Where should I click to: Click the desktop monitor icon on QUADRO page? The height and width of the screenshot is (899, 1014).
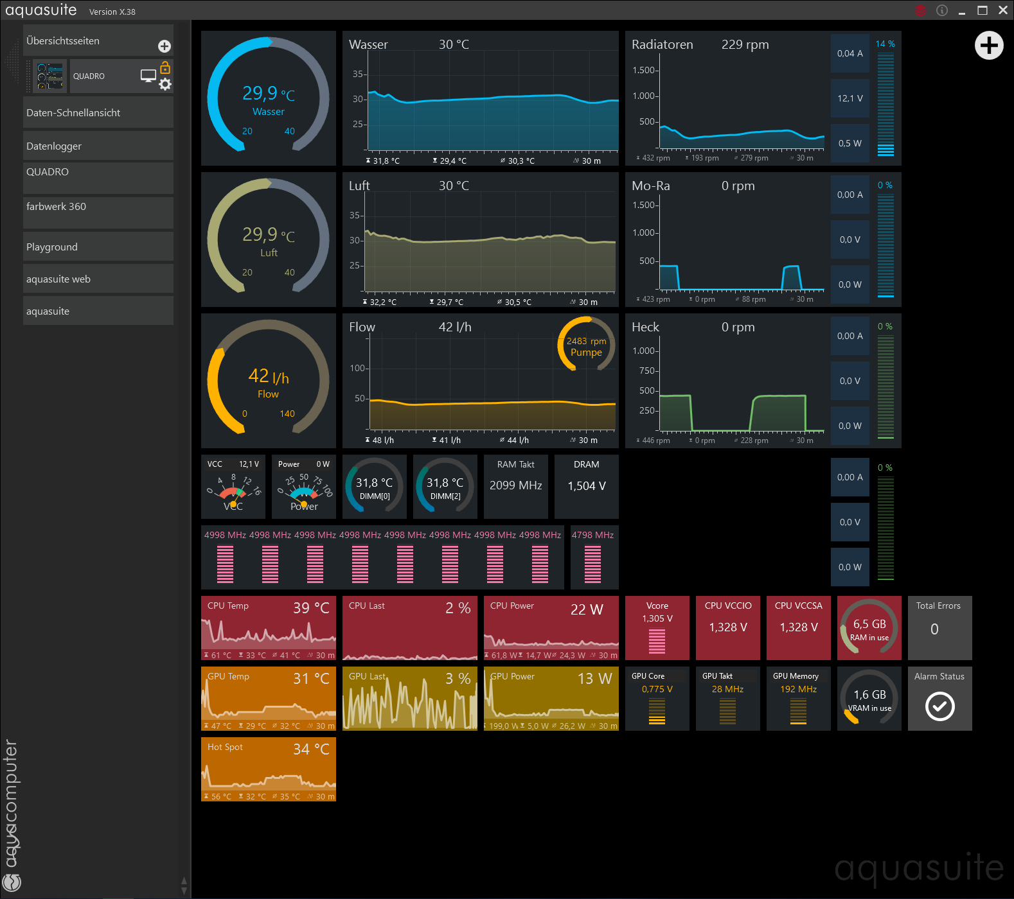pyautogui.click(x=148, y=76)
